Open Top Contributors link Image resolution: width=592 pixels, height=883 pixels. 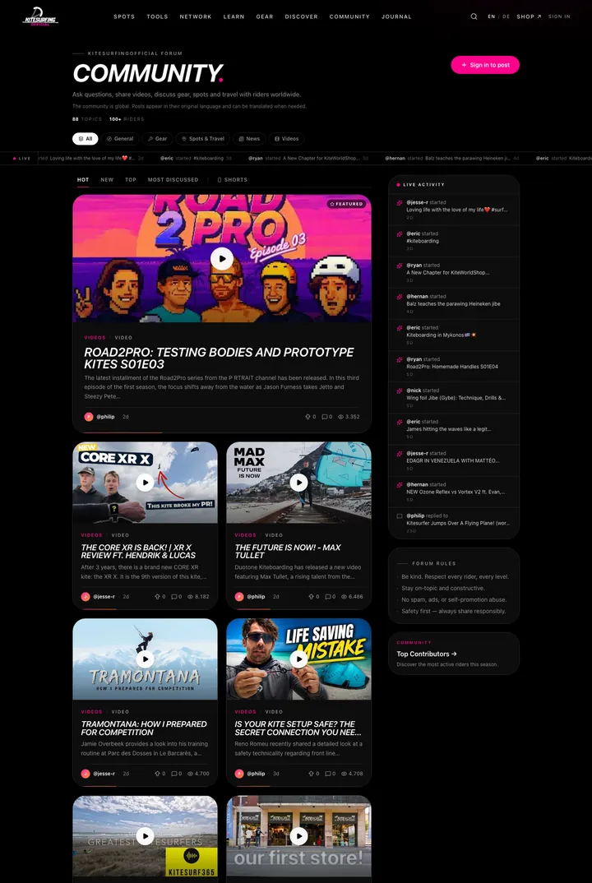427,654
